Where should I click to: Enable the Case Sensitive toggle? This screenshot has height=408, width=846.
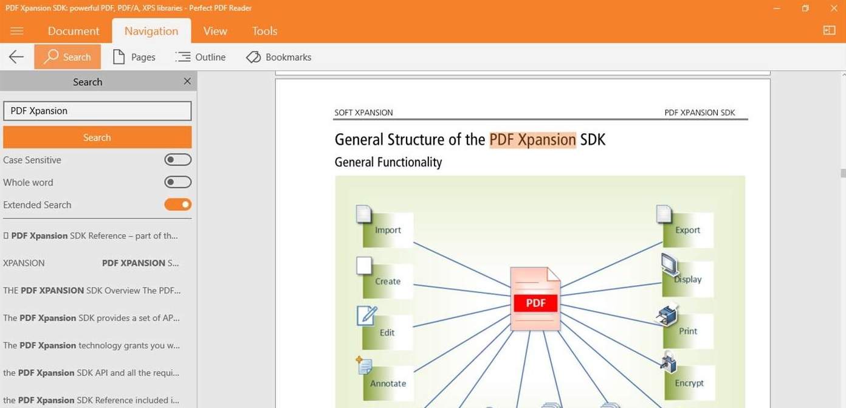tap(177, 160)
